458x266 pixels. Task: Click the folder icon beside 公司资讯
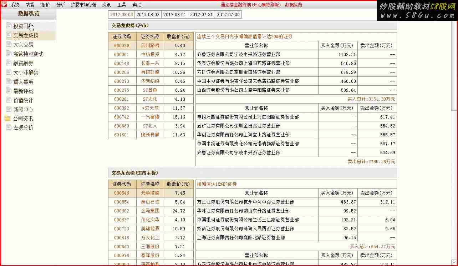7,118
